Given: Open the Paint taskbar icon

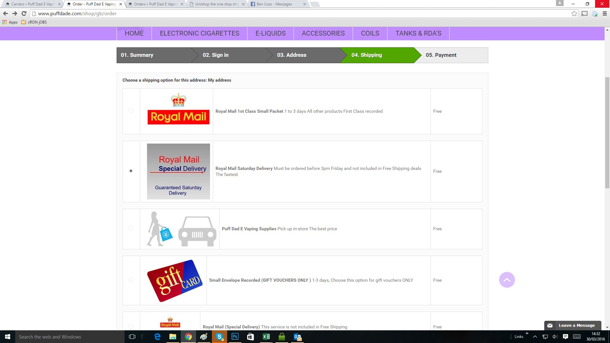Looking at the screenshot, I should click(204, 337).
